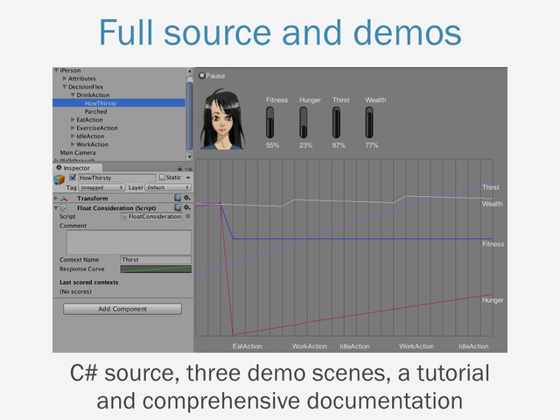Click the character portrait image

point(222,119)
